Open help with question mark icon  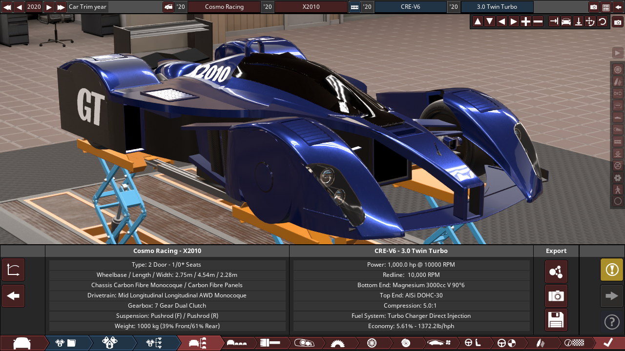coord(612,322)
